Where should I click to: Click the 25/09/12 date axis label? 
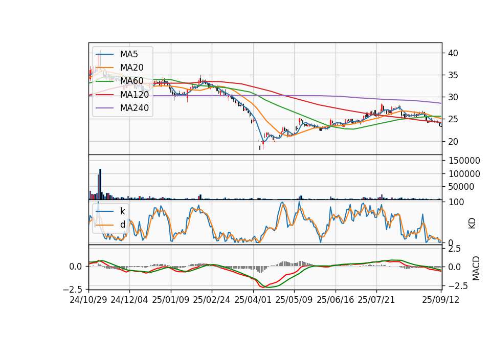click(441, 300)
